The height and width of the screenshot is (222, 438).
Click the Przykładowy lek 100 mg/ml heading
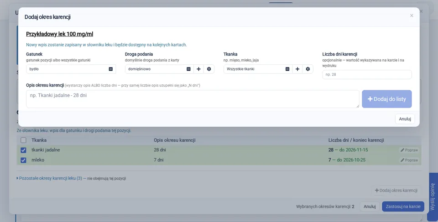(59, 34)
